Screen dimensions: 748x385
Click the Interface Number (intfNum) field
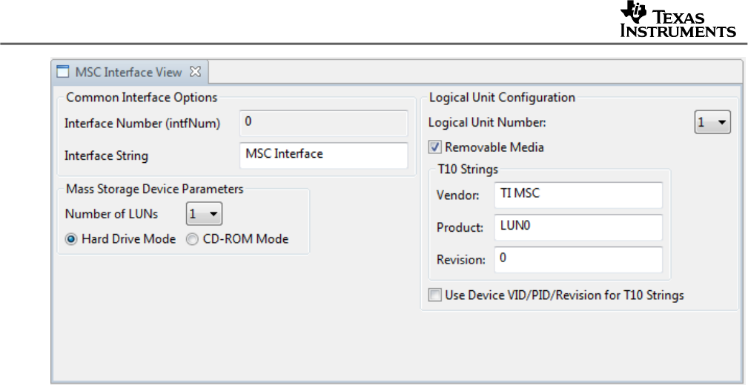[323, 123]
